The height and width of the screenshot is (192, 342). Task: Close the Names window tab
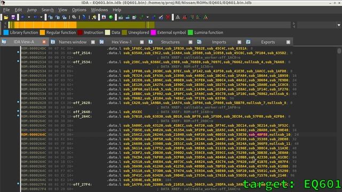click(93, 42)
